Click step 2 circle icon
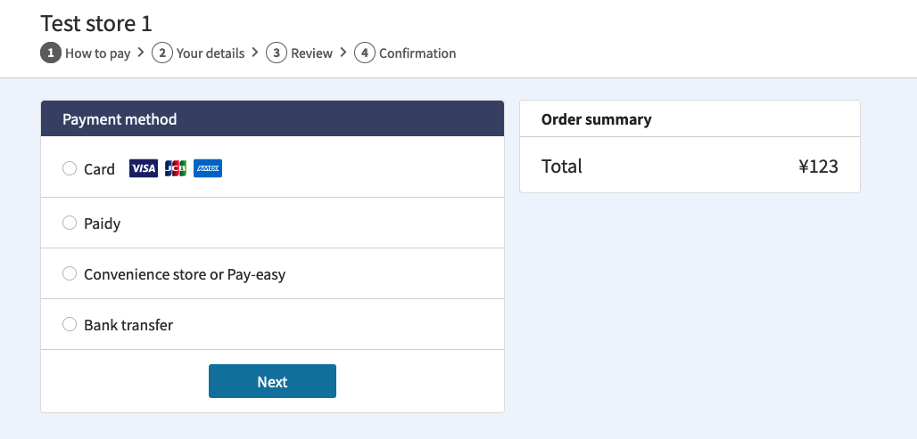This screenshot has height=439, width=917. 162,53
